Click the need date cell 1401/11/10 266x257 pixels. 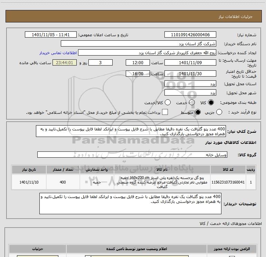coord(29,182)
